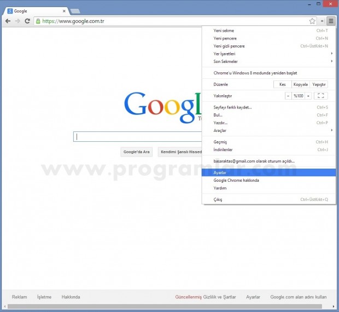Restart Chrome in Windows 8 mode
The image size is (339, 312).
268,73
